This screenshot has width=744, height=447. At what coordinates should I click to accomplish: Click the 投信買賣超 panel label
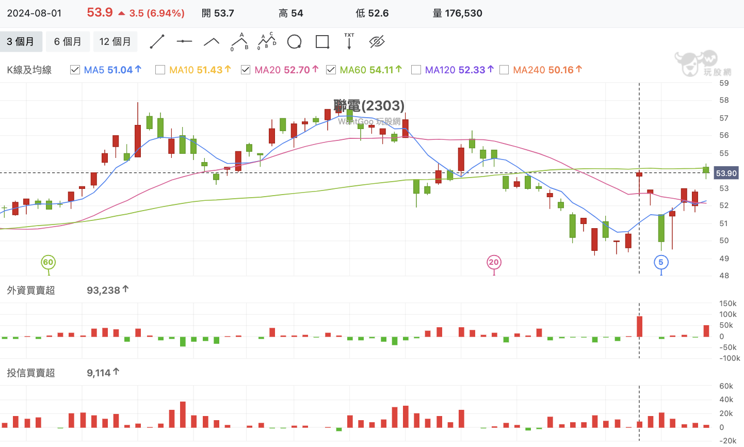31,373
